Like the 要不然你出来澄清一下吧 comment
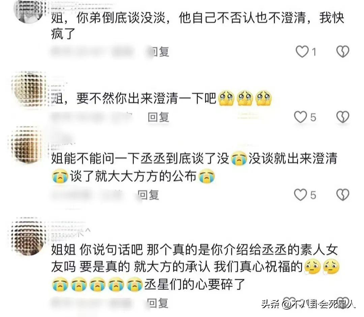364x317 pixels. point(301,117)
